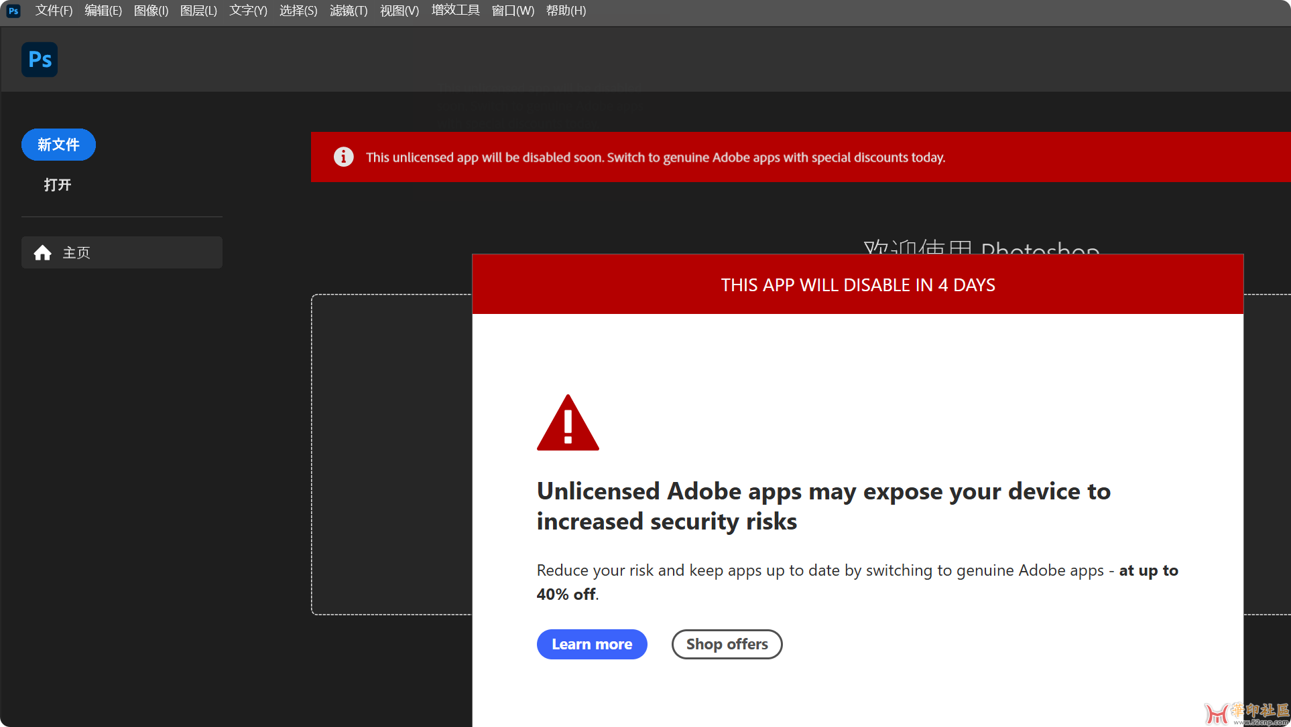Click the unlicensed app warning banner text
The width and height of the screenshot is (1291, 727).
click(656, 157)
